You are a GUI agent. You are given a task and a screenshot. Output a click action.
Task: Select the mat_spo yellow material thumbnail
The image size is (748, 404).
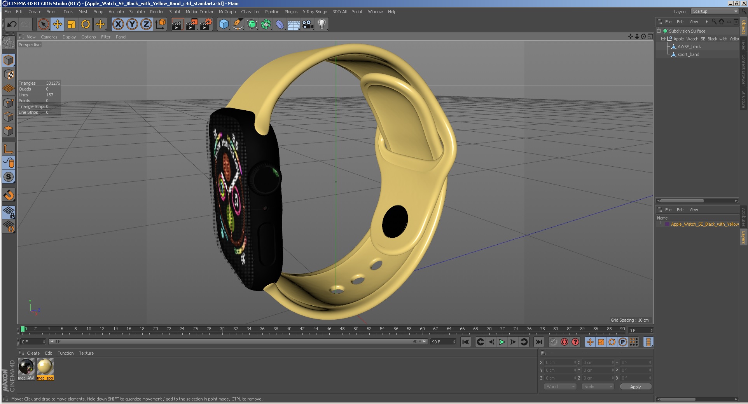(45, 369)
